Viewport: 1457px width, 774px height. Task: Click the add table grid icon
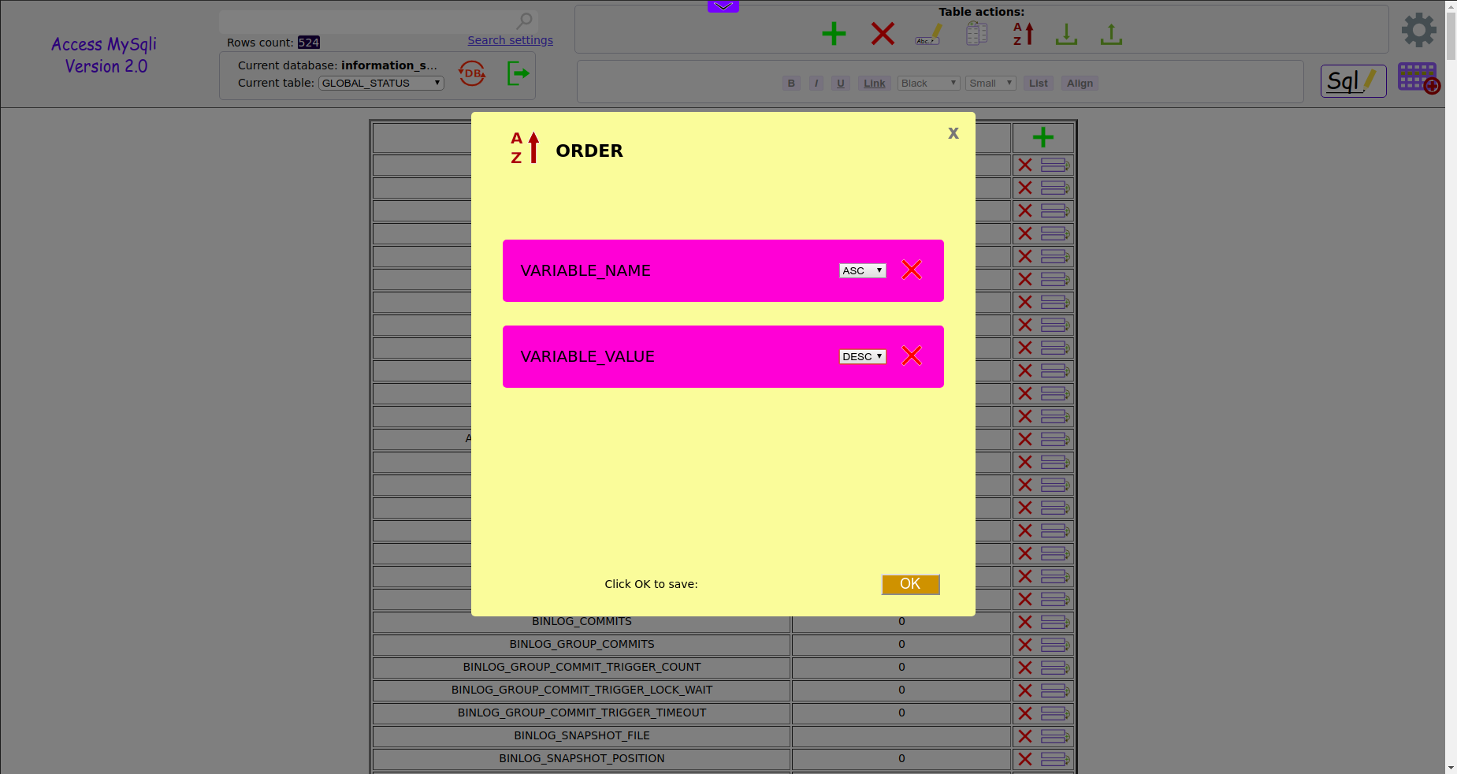tap(1419, 78)
